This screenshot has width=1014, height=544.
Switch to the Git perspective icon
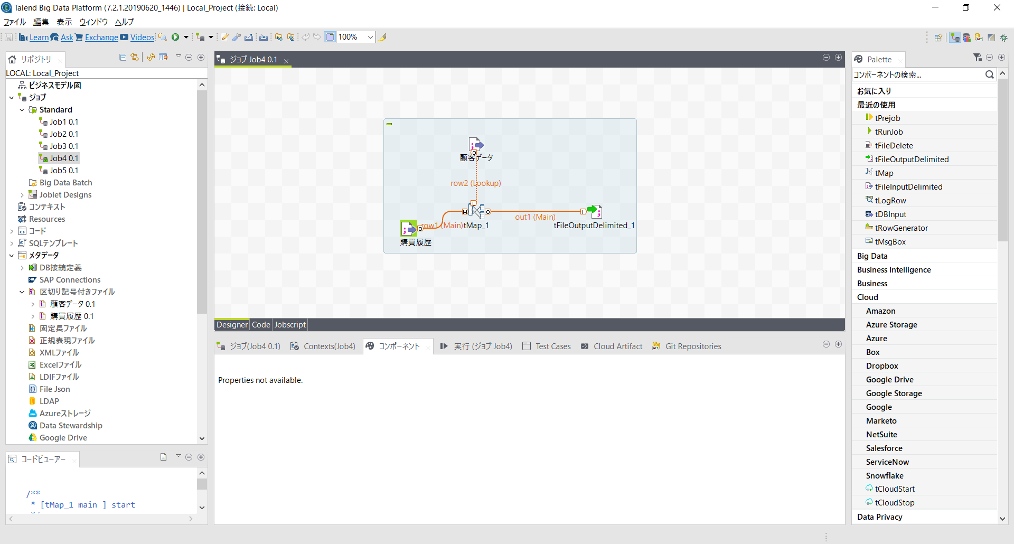coord(979,37)
